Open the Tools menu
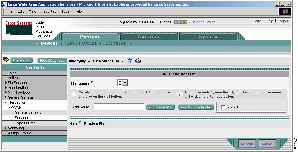 point(66,11)
